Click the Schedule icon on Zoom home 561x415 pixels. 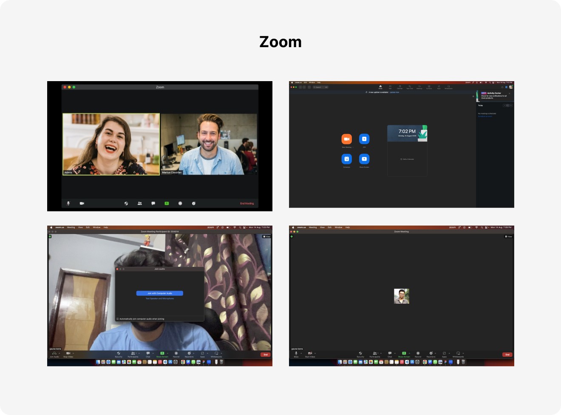point(347,159)
